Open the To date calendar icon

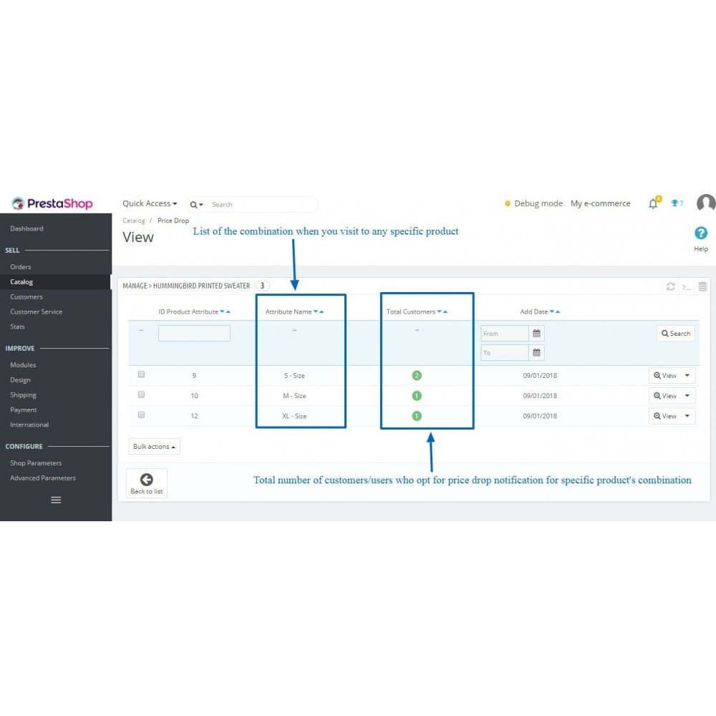pyautogui.click(x=536, y=352)
